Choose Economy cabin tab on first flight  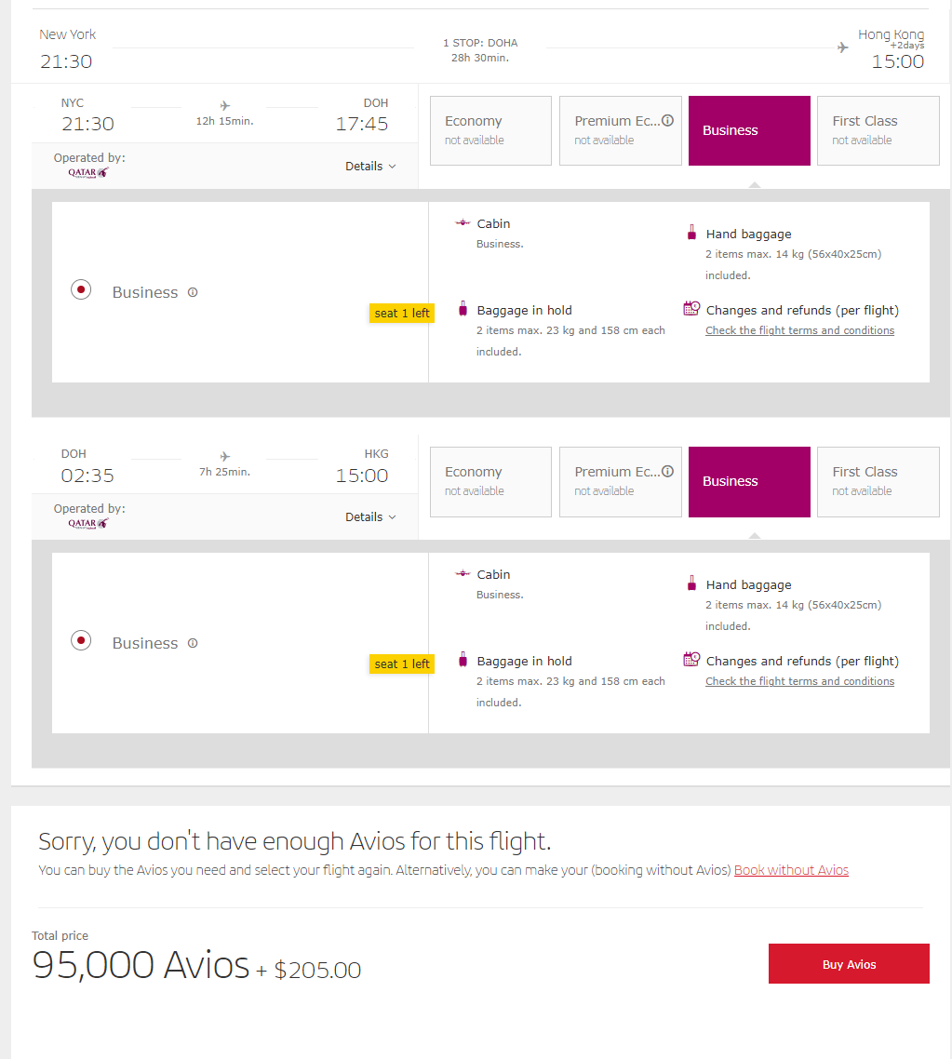490,130
